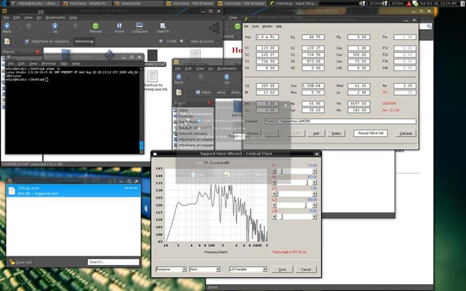This screenshot has height=291, width=466.
Task: Click mfpshare on mazama path button
Action: (47, 41)
